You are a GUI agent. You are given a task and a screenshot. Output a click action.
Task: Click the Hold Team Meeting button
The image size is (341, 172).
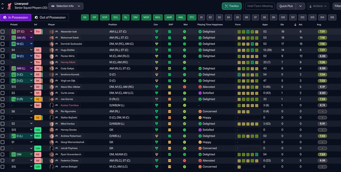pos(260,6)
